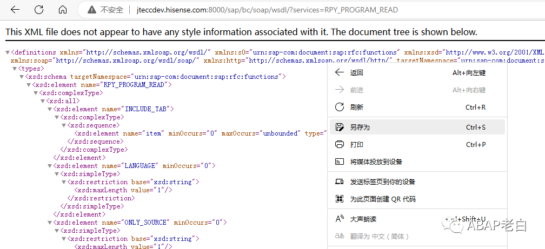This screenshot has width=545, height=249.
Task: Collapse the definitions root node
Action: 8,52
